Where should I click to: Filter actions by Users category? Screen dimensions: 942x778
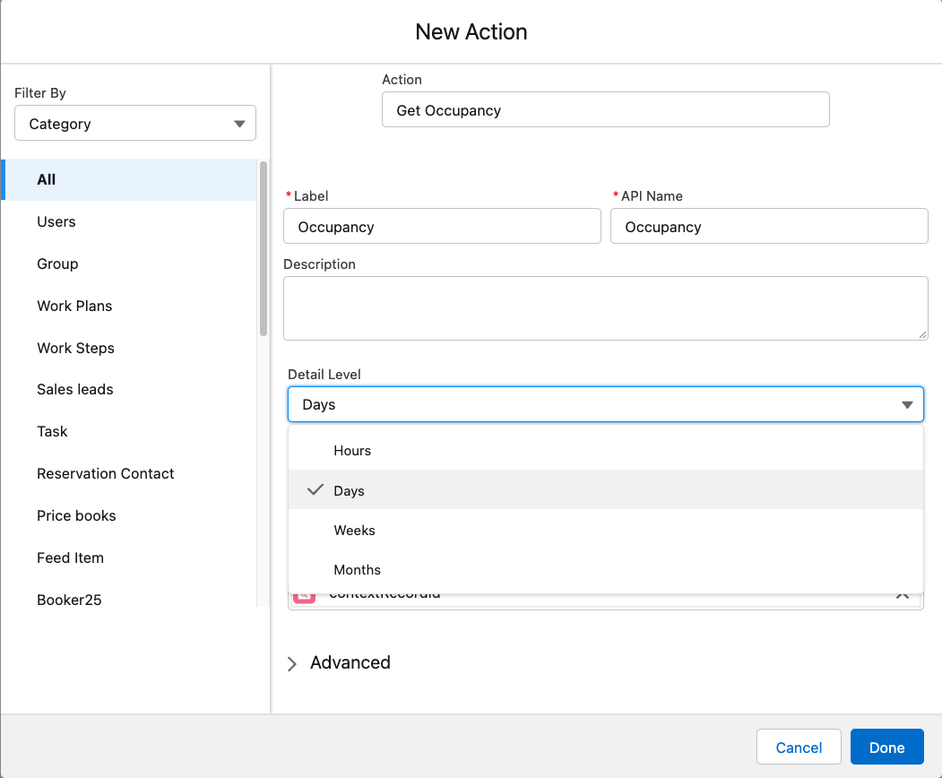[x=56, y=221]
